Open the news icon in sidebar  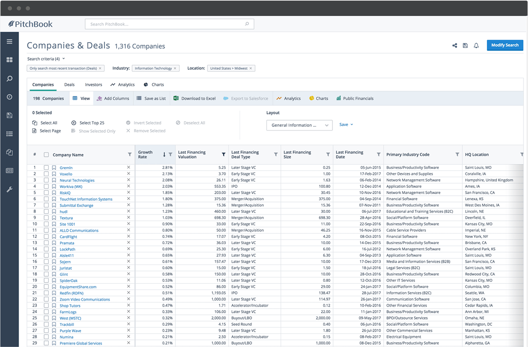[10, 171]
